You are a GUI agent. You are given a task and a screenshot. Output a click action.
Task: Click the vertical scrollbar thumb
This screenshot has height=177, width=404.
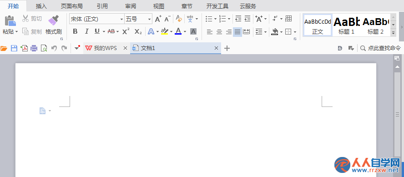[397, 114]
